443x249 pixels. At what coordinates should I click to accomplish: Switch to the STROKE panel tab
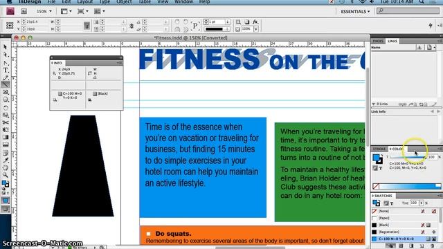pos(379,149)
